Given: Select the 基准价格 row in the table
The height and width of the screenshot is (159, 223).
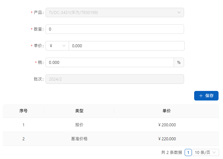Looking at the screenshot, I should (x=79, y=139).
